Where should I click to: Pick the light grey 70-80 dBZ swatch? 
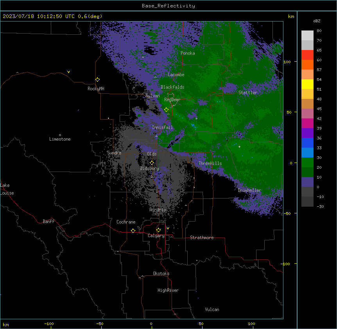click(x=307, y=36)
